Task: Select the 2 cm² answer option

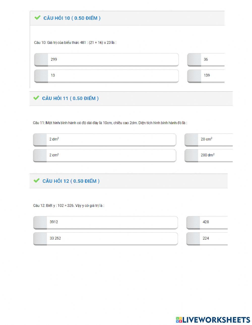Action: (x=105, y=155)
